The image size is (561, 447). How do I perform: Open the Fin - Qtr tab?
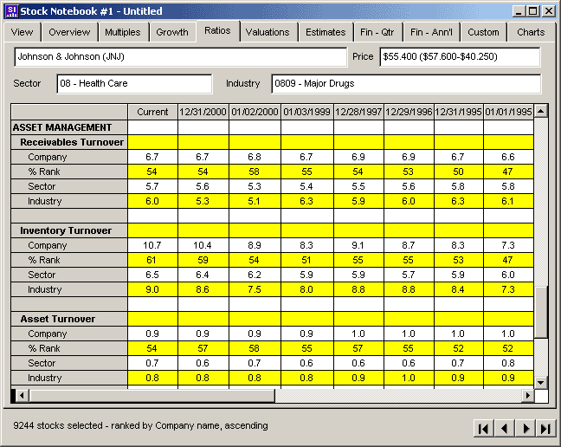click(x=377, y=32)
